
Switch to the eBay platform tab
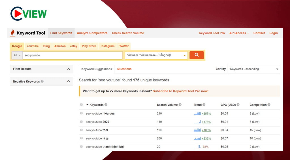tap(74, 46)
